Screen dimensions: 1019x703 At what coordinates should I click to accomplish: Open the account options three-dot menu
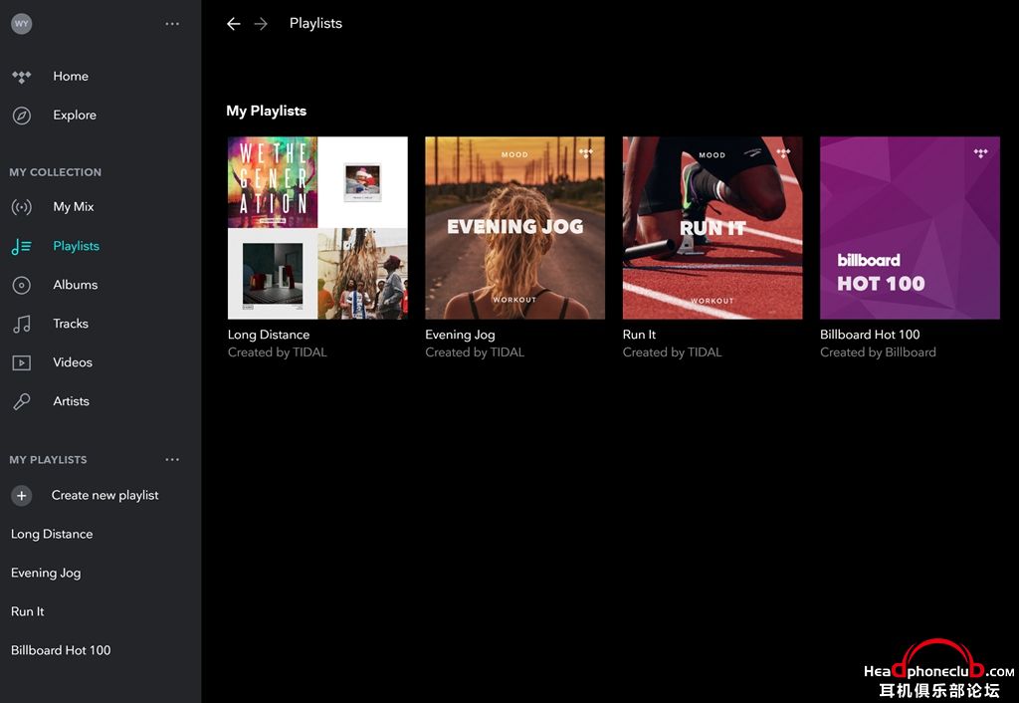click(172, 24)
